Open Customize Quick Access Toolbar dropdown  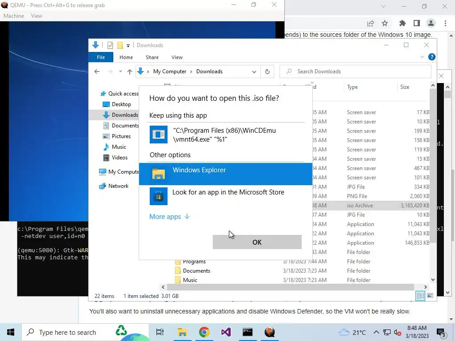point(128,46)
